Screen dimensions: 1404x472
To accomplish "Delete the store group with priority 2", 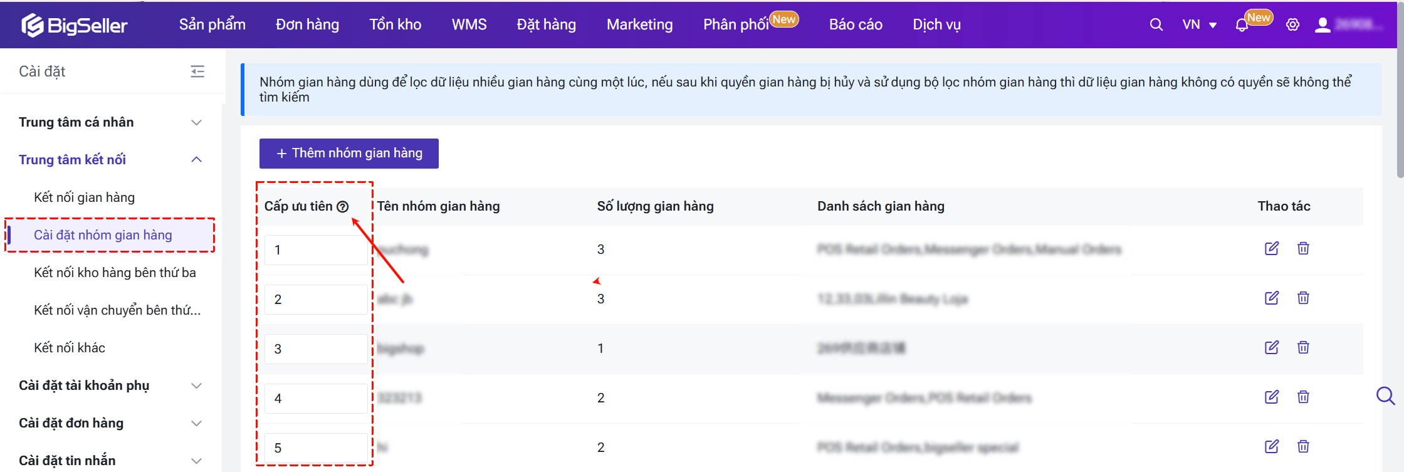I will pyautogui.click(x=1303, y=298).
